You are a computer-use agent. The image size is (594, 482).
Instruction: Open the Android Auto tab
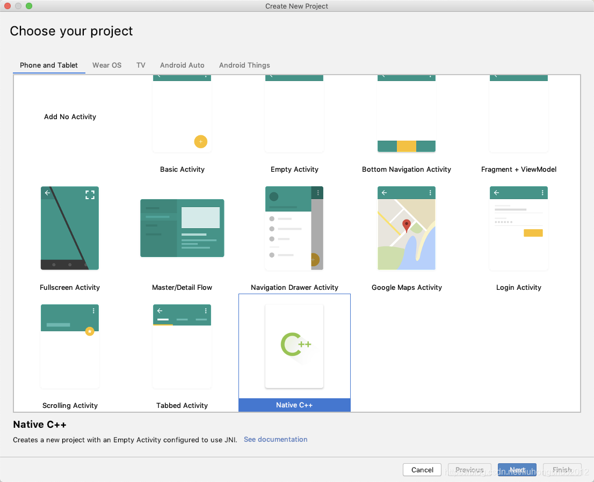point(182,65)
